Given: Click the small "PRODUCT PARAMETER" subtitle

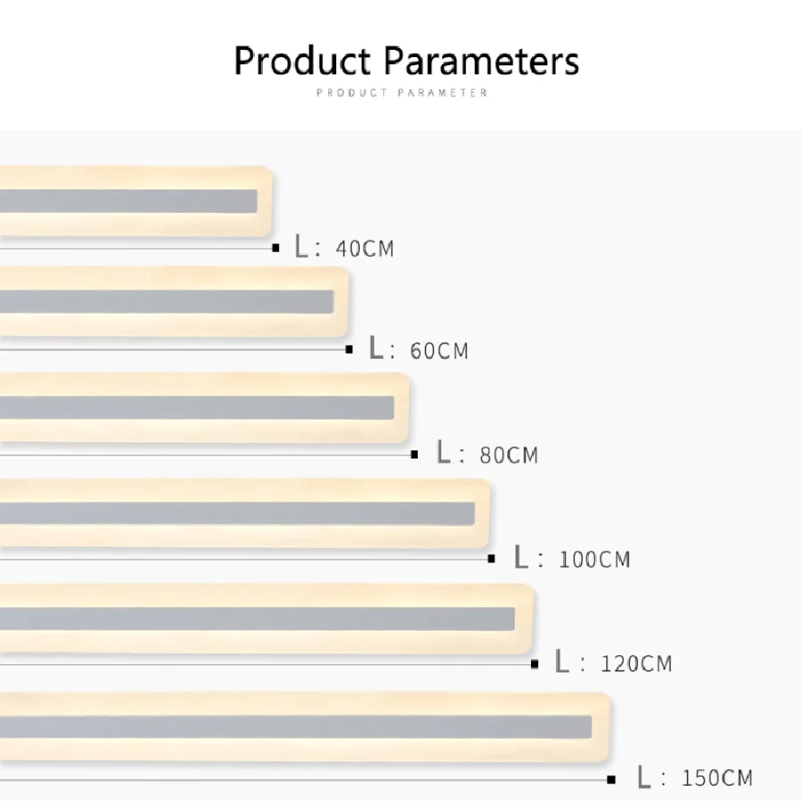Looking at the screenshot, I should [x=402, y=93].
